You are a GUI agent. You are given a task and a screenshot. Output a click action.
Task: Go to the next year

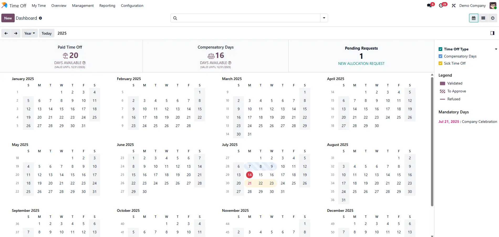coord(16,33)
